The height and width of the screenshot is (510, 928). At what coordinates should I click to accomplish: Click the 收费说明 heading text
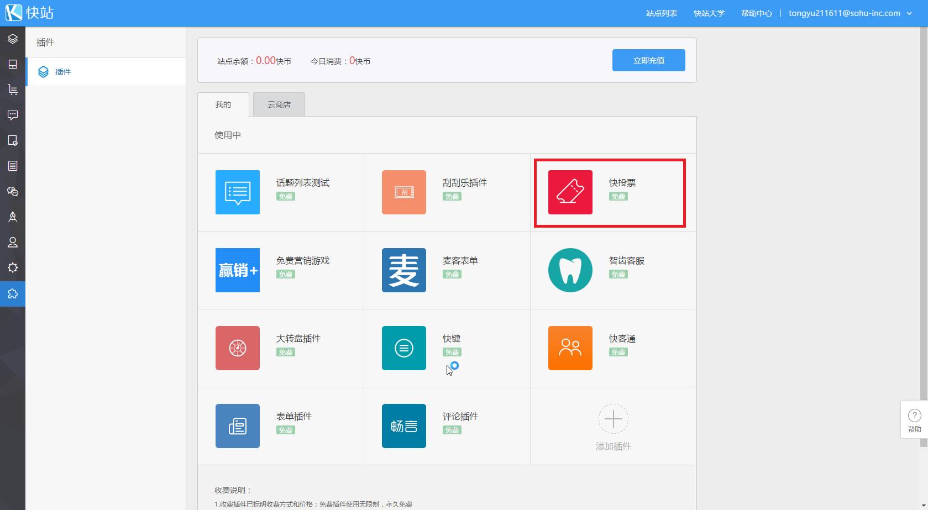[x=233, y=490]
